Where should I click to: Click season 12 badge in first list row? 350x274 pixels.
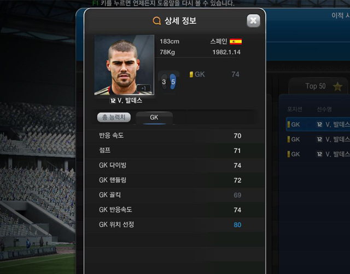coord(319,124)
